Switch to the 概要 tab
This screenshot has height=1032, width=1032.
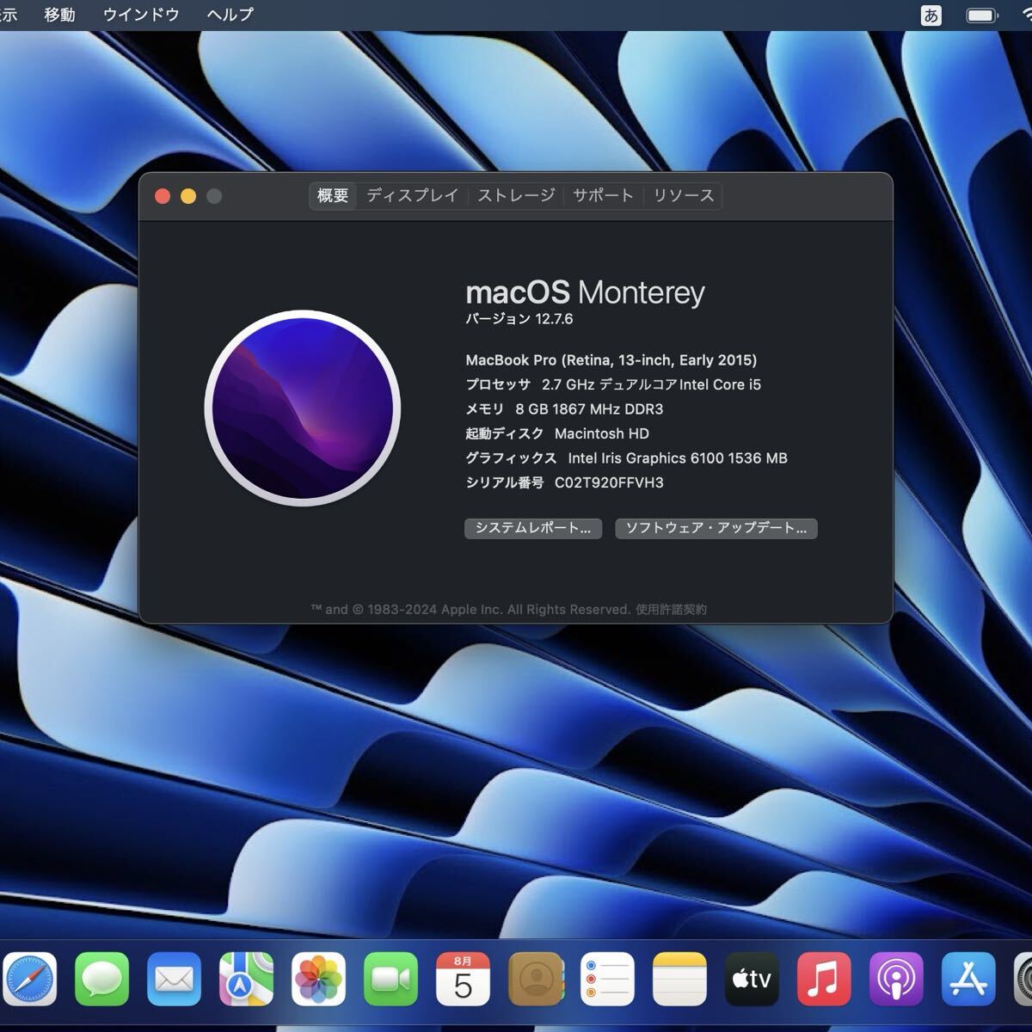tap(333, 196)
